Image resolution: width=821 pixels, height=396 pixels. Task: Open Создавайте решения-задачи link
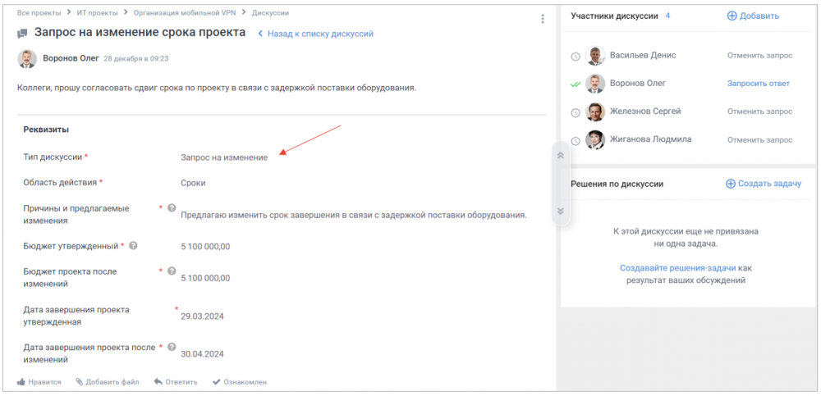pos(677,268)
